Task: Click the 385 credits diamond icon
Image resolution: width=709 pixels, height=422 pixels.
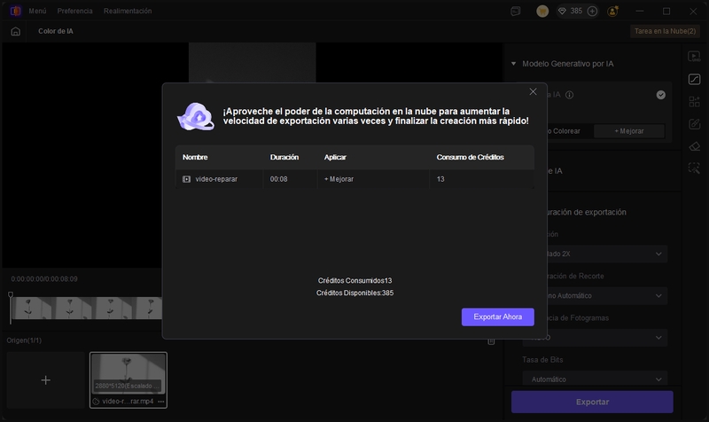Action: 562,12
